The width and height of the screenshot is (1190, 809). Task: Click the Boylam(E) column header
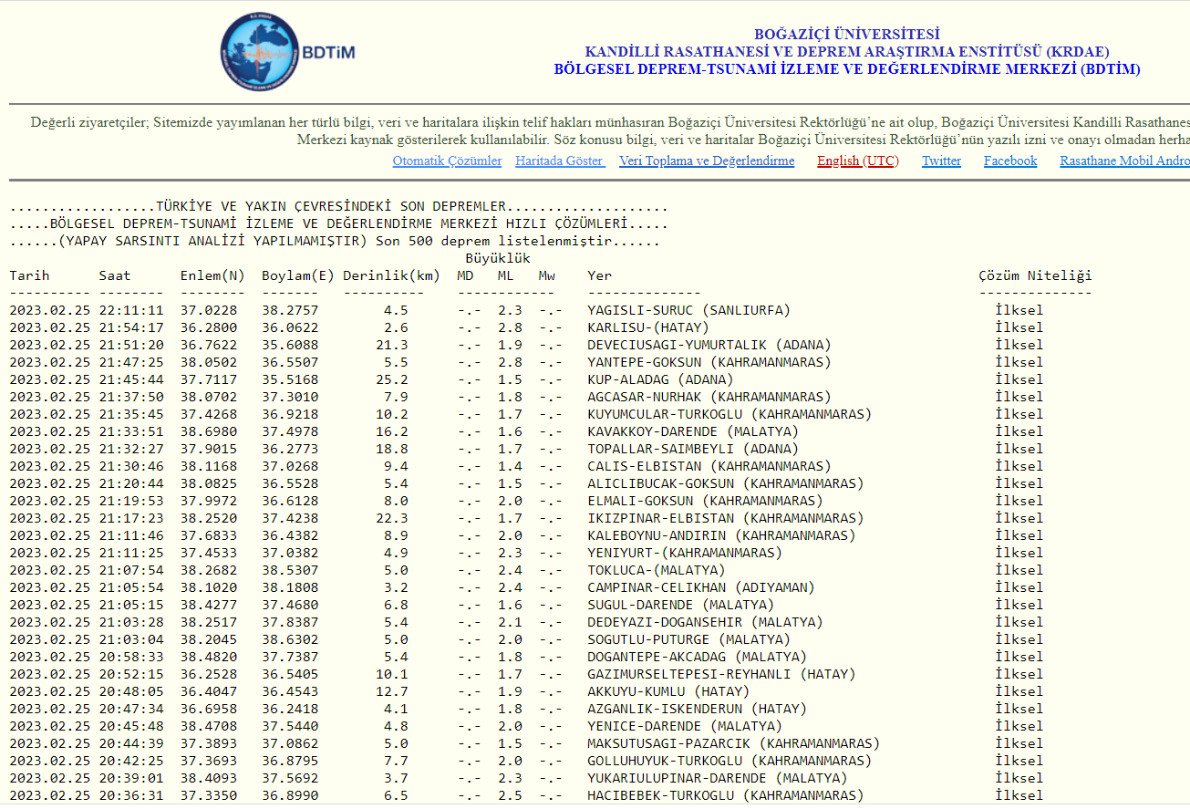pos(298,275)
